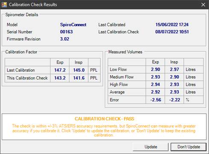Click This Calibration Check Exp value 143.2
This screenshot has width=209, height=154.
[60, 78]
